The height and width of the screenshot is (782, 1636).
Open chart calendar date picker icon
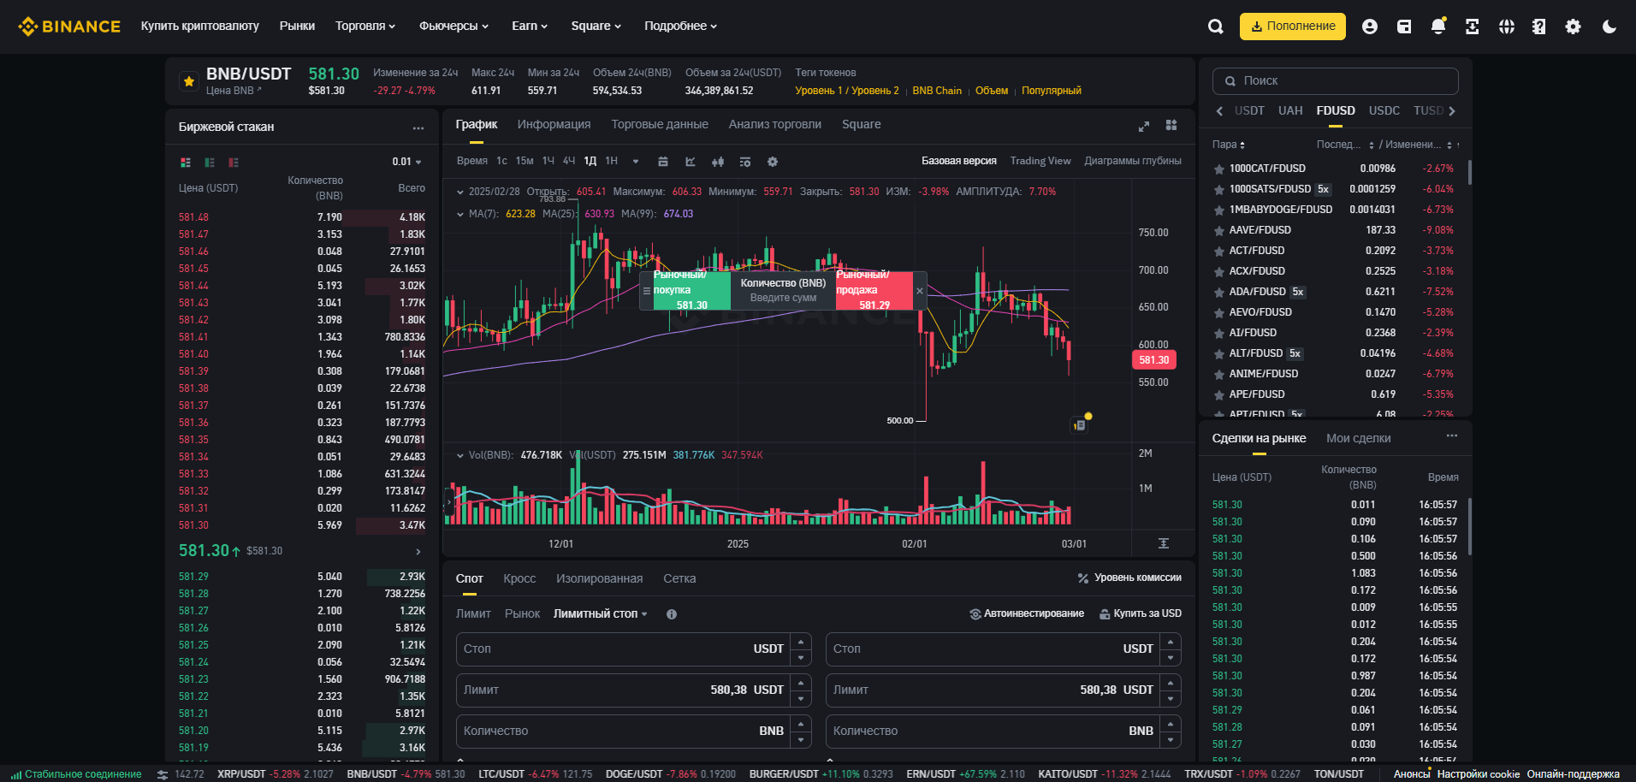[663, 162]
